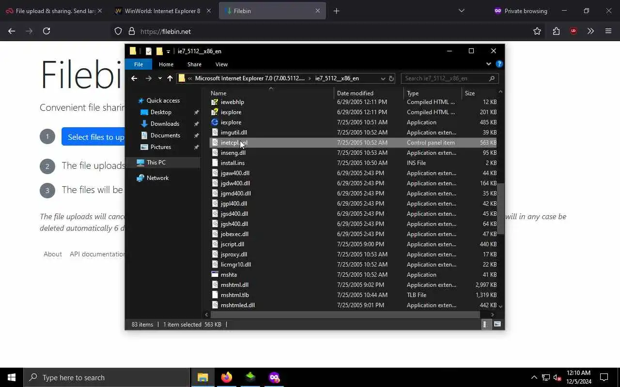The image size is (620, 387).
Task: Open Downloads in navigation pane
Action: [x=165, y=124]
